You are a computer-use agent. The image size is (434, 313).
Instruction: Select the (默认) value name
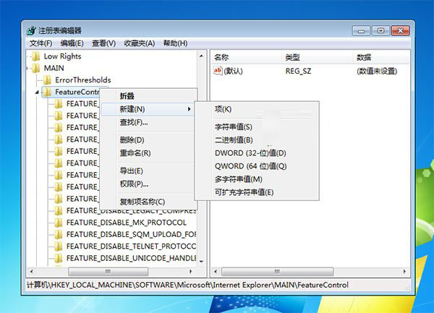tap(233, 71)
